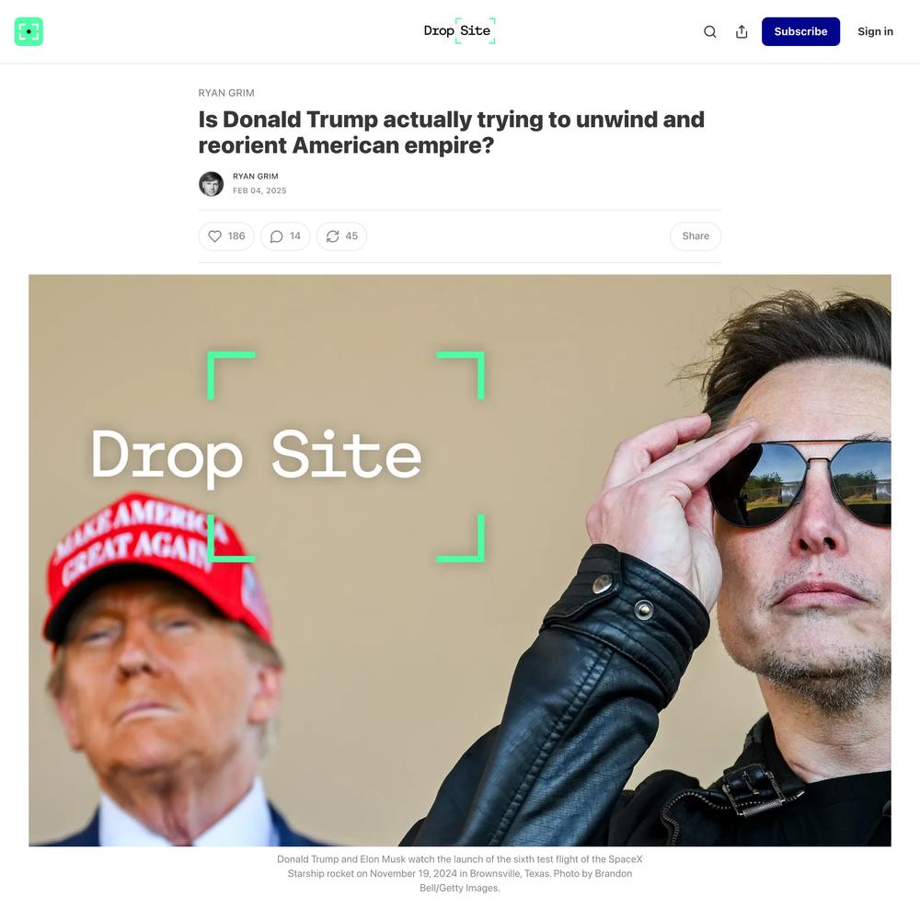Open the RYAN GRIM section label above headline
This screenshot has width=920, height=920.
pyautogui.click(x=226, y=93)
